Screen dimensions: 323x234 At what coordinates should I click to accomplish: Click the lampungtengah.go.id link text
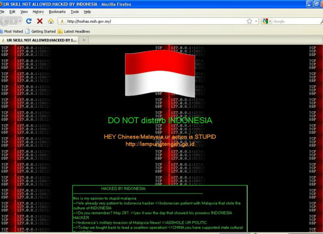pyautogui.click(x=160, y=144)
